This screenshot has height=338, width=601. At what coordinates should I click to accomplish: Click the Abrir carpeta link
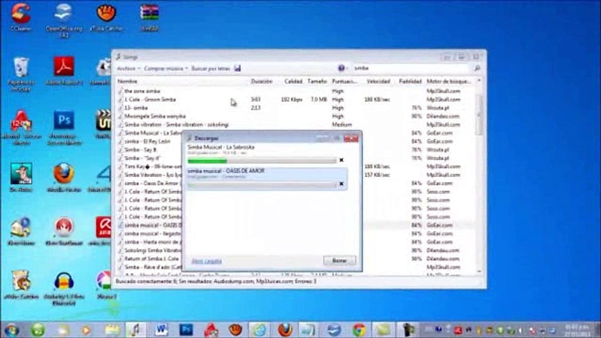pyautogui.click(x=207, y=261)
